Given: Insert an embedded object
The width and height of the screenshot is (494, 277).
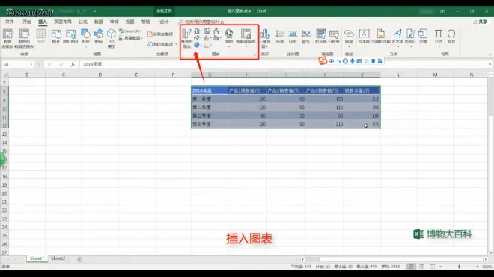Looking at the screenshot, I should [x=423, y=37].
